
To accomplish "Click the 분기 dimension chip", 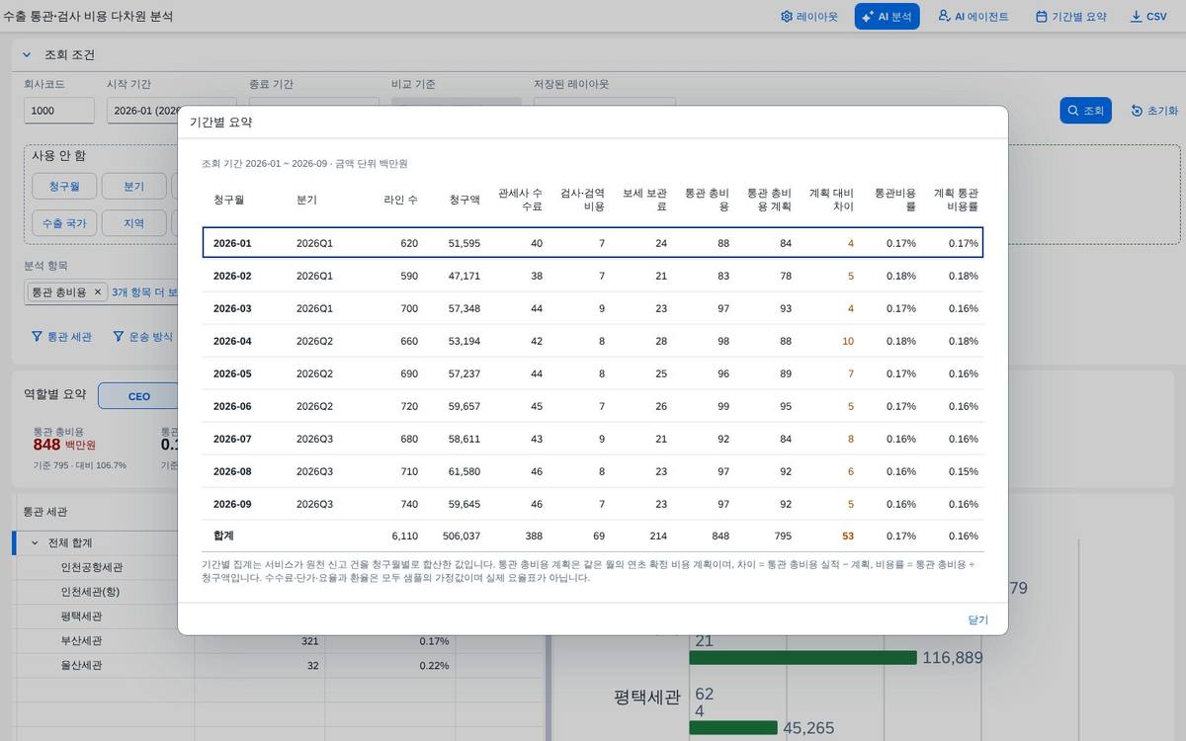I will tap(133, 186).
